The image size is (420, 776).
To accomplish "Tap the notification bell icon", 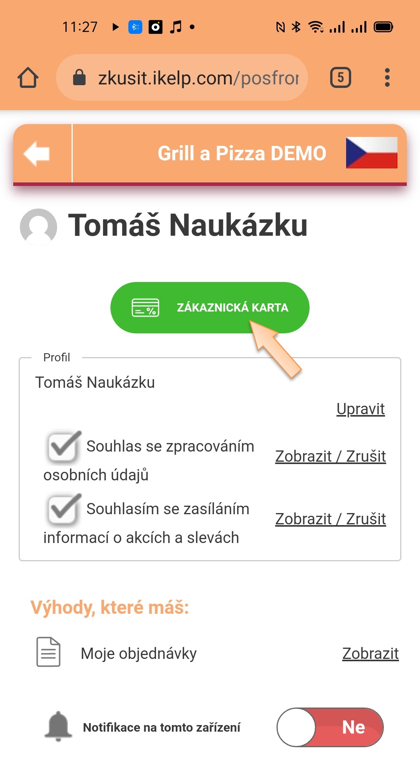I will click(58, 726).
